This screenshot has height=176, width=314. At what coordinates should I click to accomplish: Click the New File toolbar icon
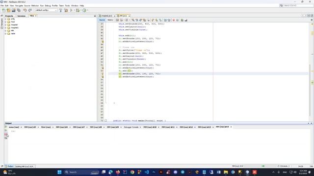pos(4,10)
